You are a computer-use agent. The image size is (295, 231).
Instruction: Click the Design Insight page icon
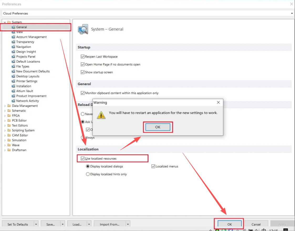click(13, 52)
